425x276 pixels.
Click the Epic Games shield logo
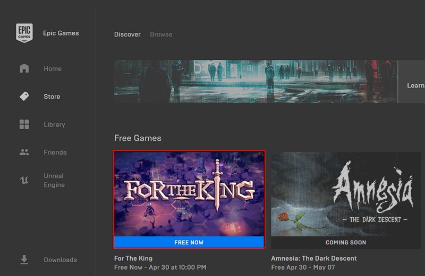tap(24, 33)
